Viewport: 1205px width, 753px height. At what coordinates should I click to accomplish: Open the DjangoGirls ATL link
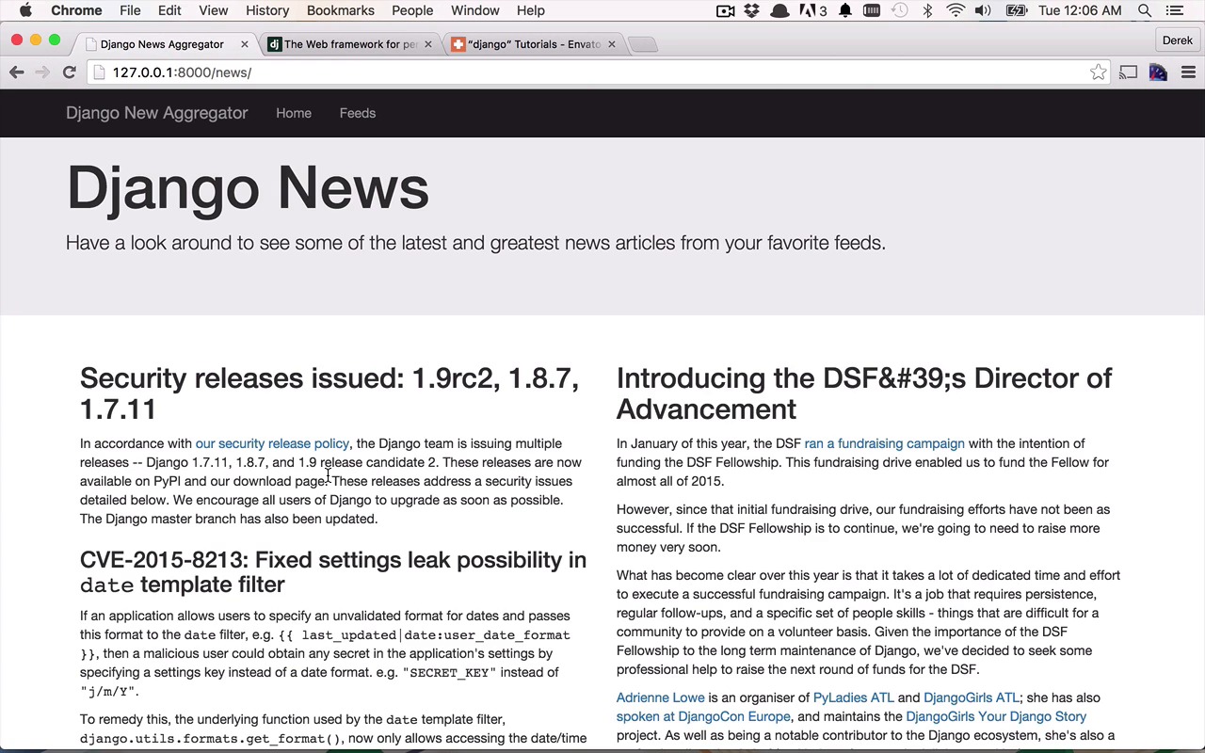pyautogui.click(x=972, y=697)
